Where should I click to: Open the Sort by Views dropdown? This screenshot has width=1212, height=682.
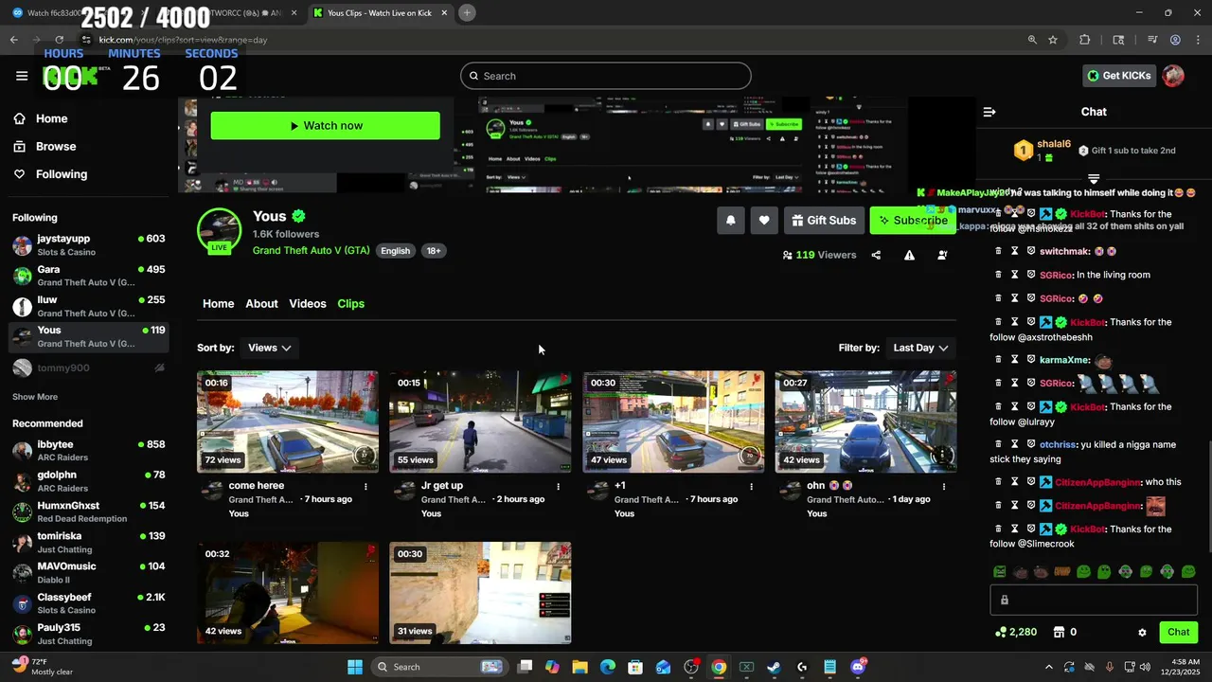click(x=269, y=348)
